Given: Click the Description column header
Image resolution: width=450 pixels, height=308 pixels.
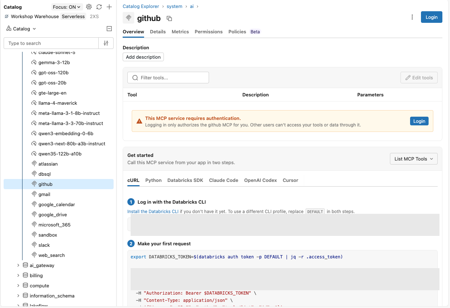Looking at the screenshot, I should pyautogui.click(x=255, y=95).
